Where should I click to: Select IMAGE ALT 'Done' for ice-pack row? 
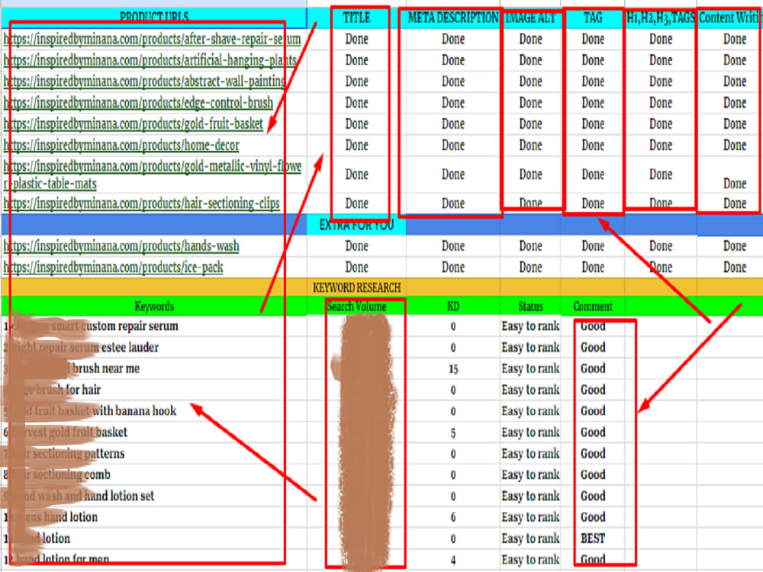(530, 268)
